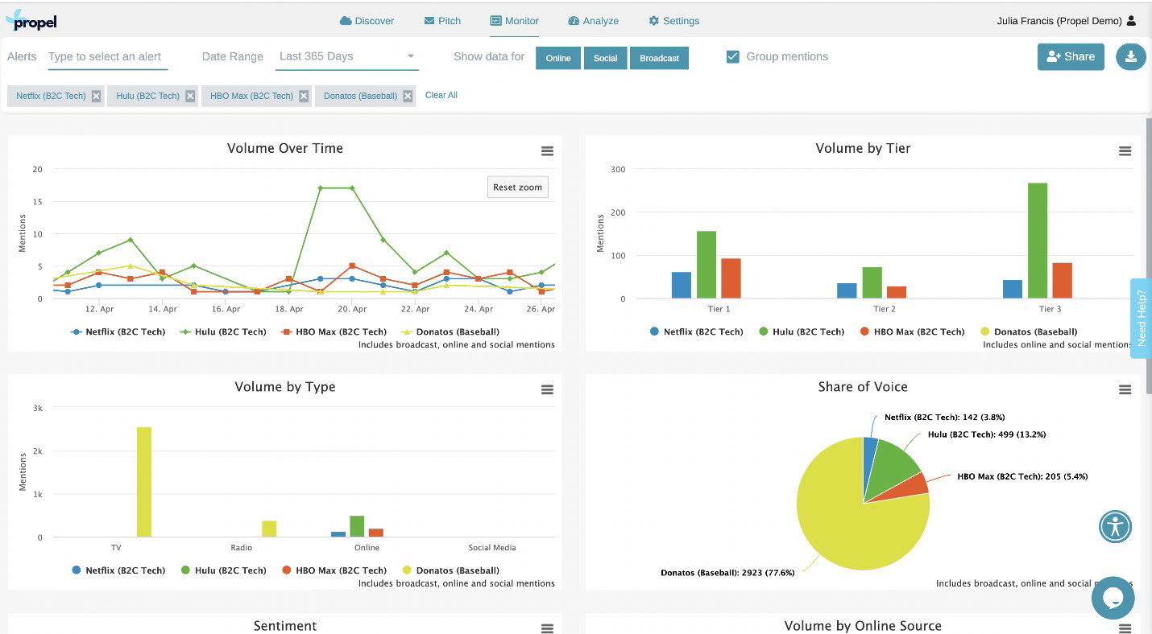The width and height of the screenshot is (1152, 634).
Task: Open the Share of Voice chart menu
Action: (x=1125, y=389)
